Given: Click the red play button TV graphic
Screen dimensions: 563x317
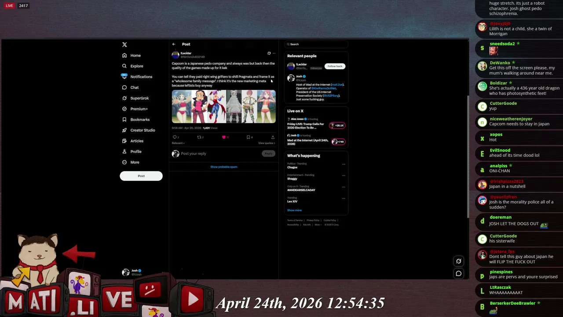Looking at the screenshot, I should tap(193, 299).
